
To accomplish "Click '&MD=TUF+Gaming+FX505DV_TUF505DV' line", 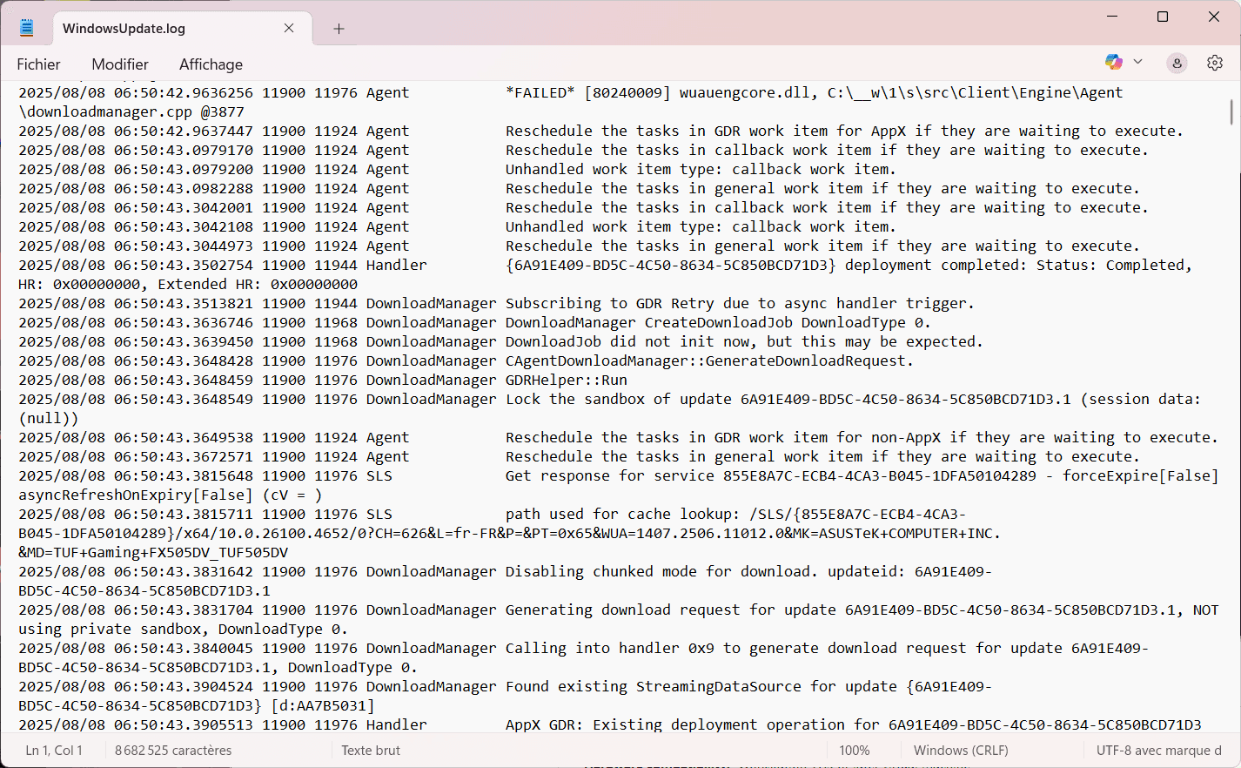I will pyautogui.click(x=153, y=552).
